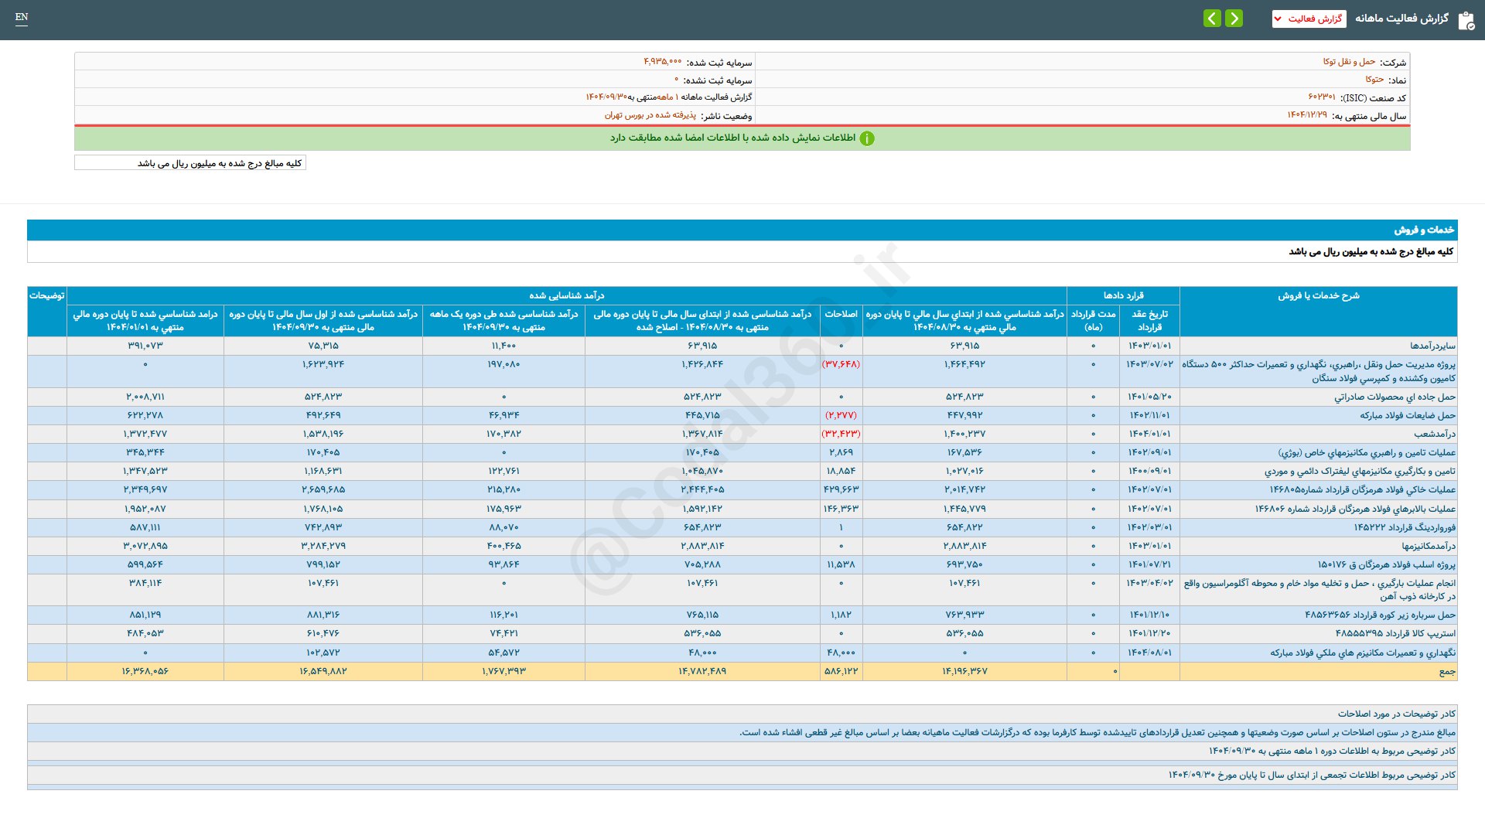This screenshot has width=1485, height=835.
Task: Click the total value ۱۶,۵۴۹,۸۸۲
Action: click(323, 671)
